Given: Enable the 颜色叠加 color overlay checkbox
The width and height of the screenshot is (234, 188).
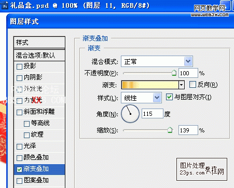Looking at the screenshot, I should click(x=19, y=158).
